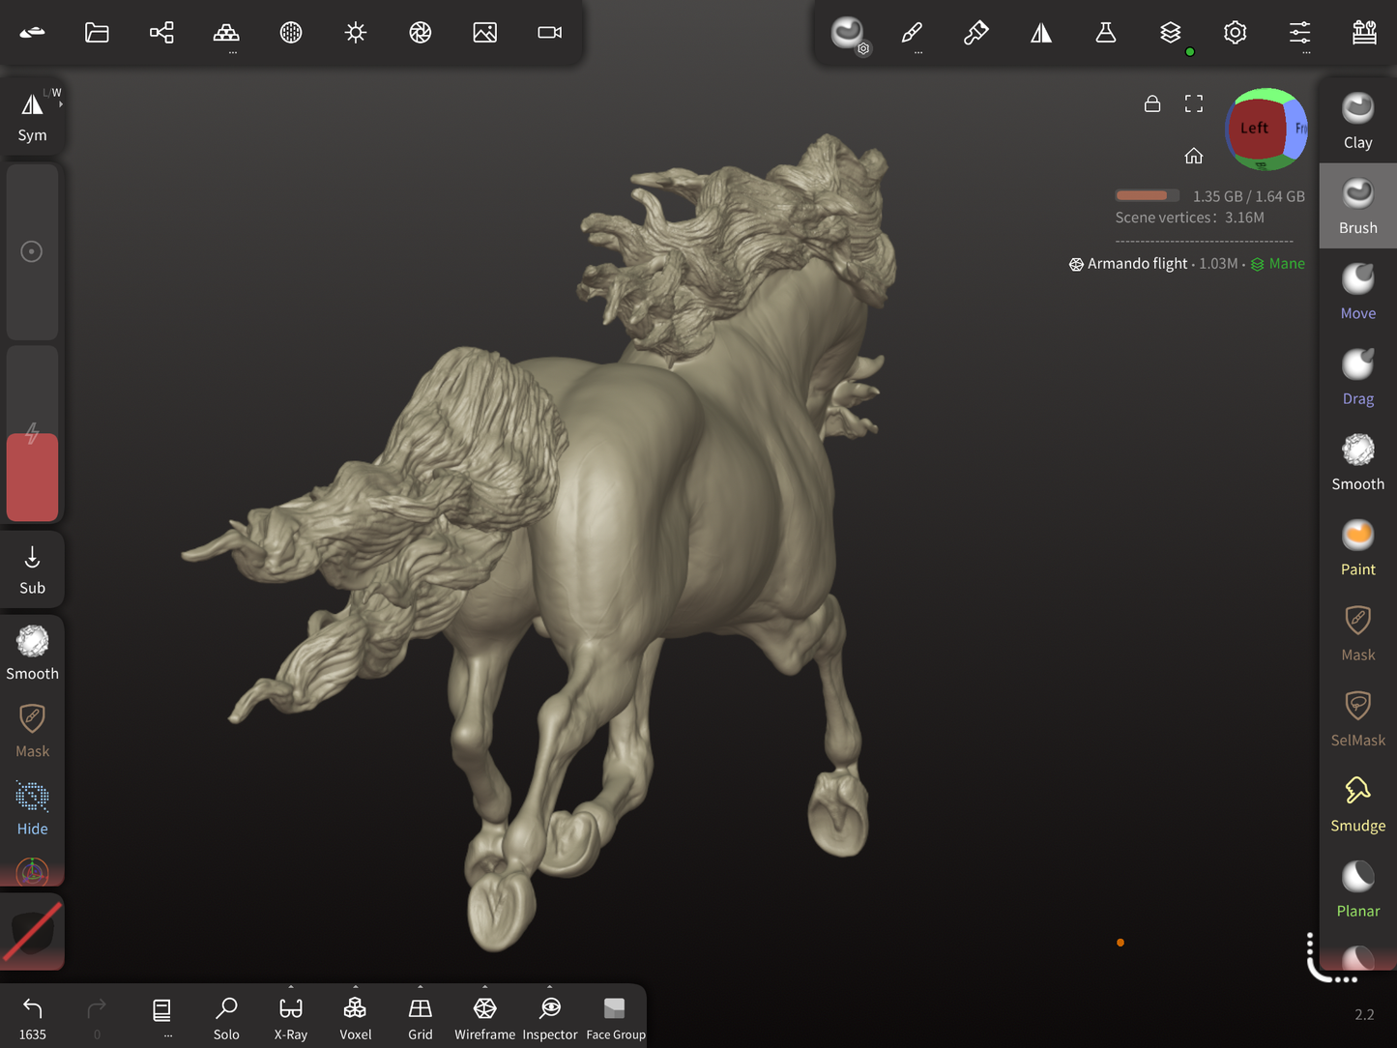The image size is (1397, 1048).
Task: Open the Settings gear menu
Action: pos(1235,33)
